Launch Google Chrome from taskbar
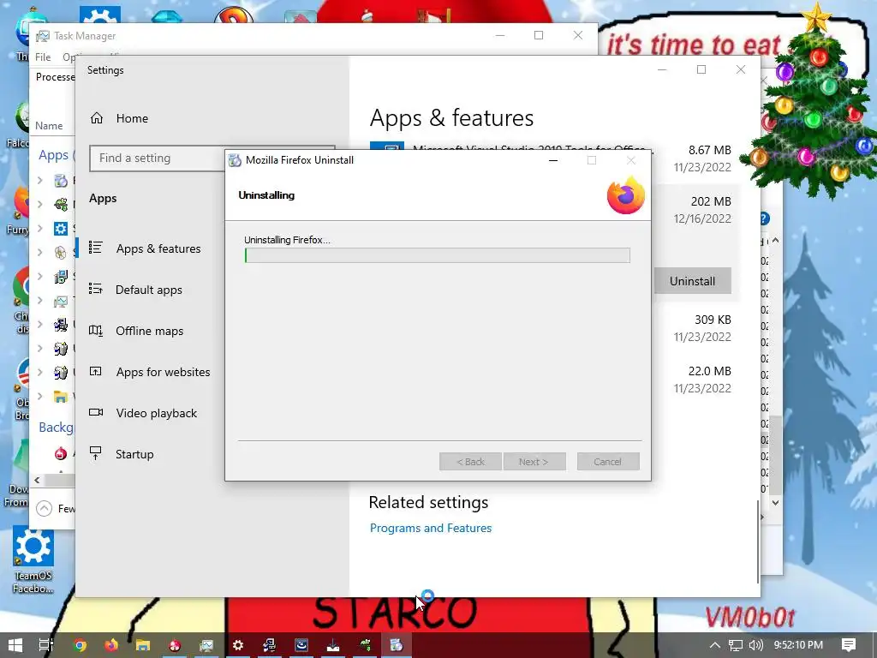 80,645
